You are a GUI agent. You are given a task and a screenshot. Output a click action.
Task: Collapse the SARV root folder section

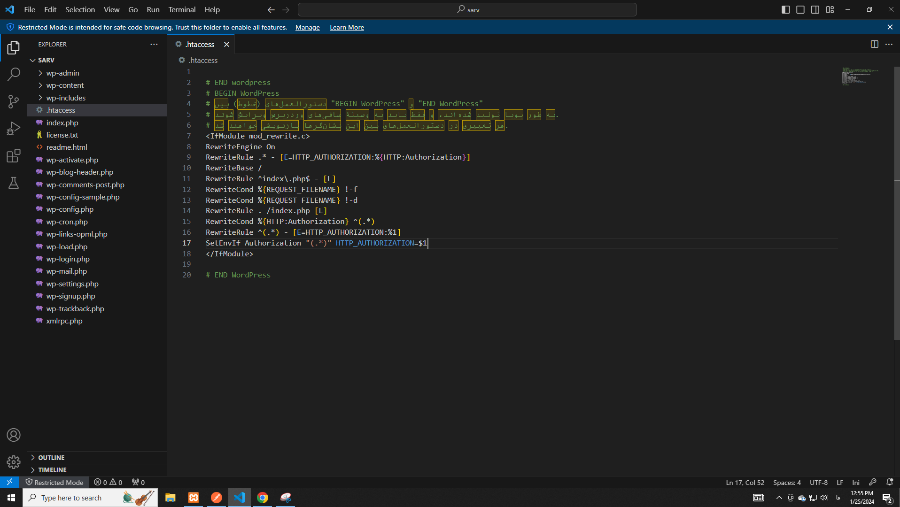(97, 60)
